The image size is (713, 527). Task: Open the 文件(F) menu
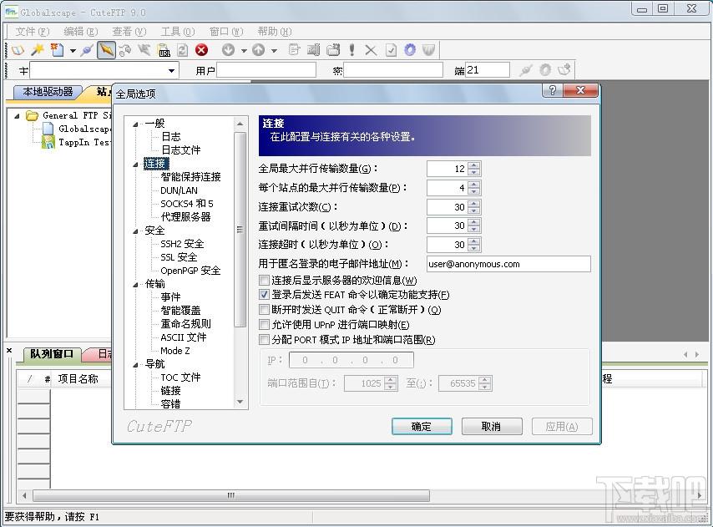[x=32, y=32]
